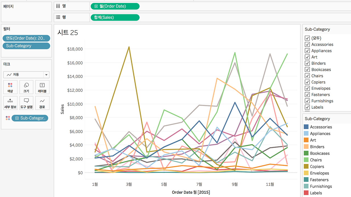Click the Sub-Category legend card title
The width and height of the screenshot is (351, 197).
tap(317, 119)
